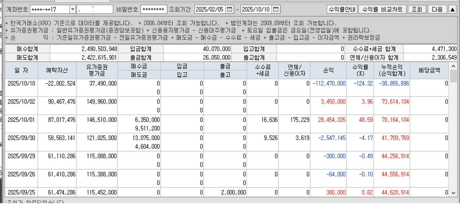Click the 배당금액 column header
Screen dimensions: 460x223
(429, 70)
